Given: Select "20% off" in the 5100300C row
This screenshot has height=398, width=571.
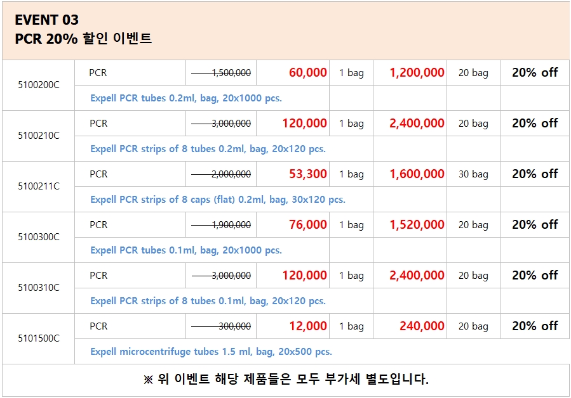Looking at the screenshot, I should click(x=535, y=225).
